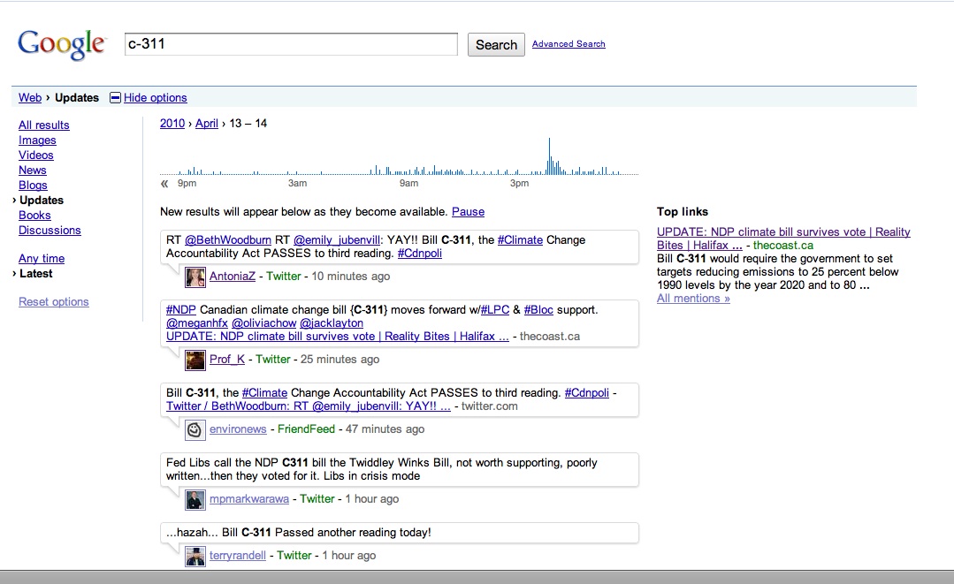Select Updates in sidebar
Viewport: 954px width, 584px height.
coord(42,201)
